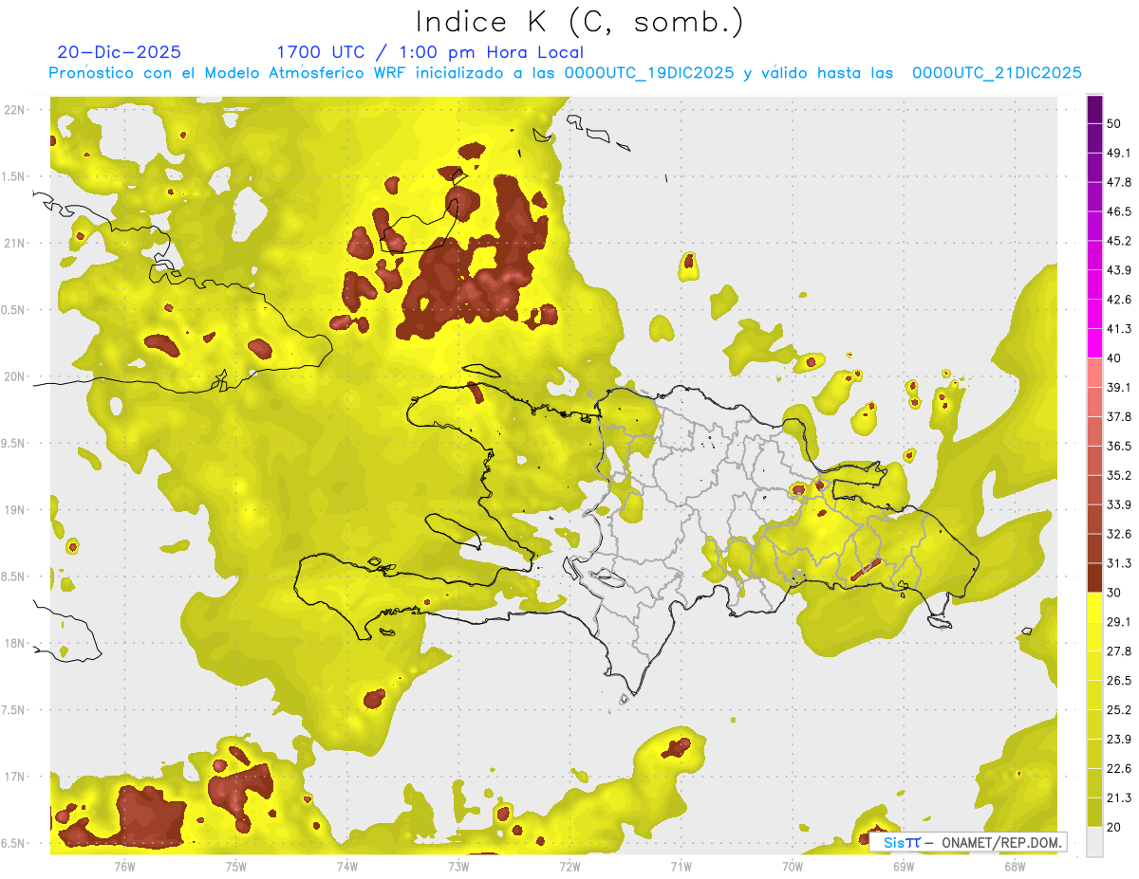1139x879 pixels.
Task: Click the '43.9' colorbar value
Action: point(1119,270)
